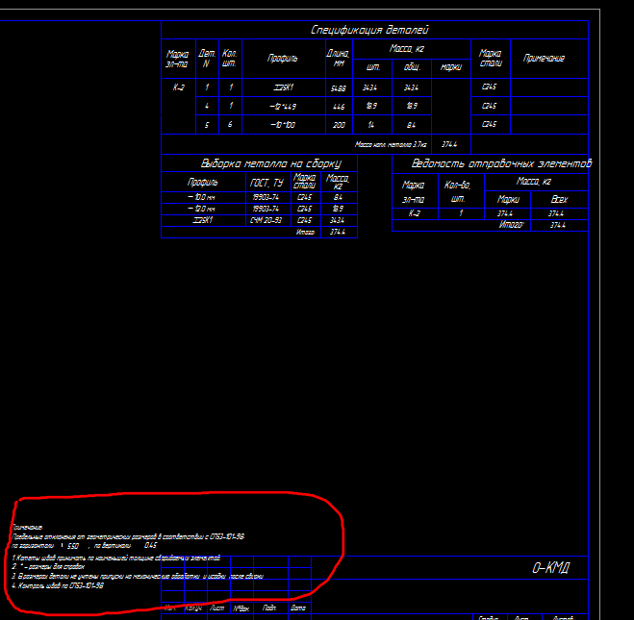Click the '№Док.' title block cell
This screenshot has width=634, height=620.
[241, 608]
